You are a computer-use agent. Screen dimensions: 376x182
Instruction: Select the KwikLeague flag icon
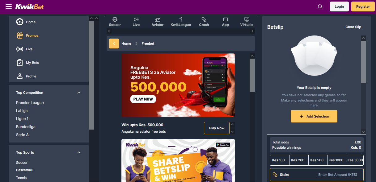[181, 19]
